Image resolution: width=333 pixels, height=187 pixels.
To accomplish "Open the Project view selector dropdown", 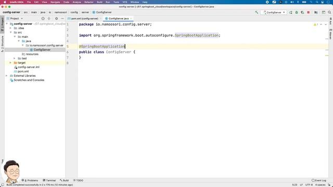I will tap(15, 19).
